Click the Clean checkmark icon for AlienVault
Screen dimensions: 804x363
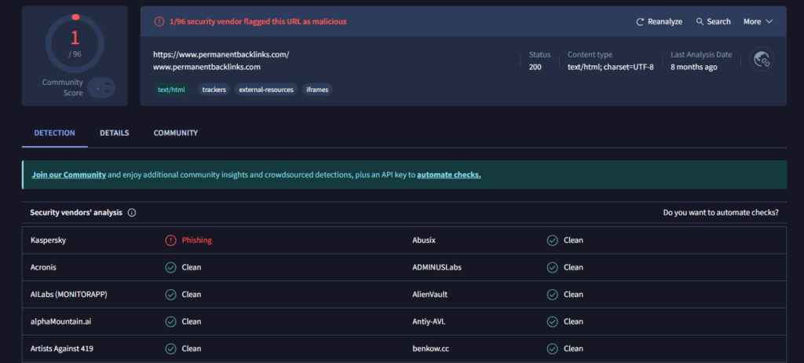(553, 295)
